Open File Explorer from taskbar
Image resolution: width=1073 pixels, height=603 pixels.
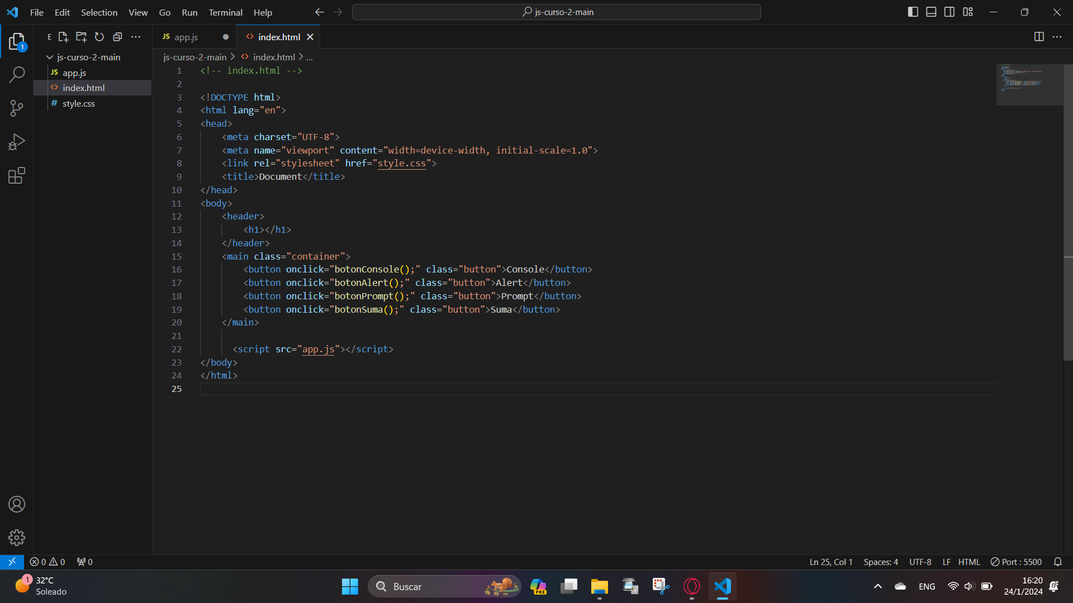coord(599,586)
